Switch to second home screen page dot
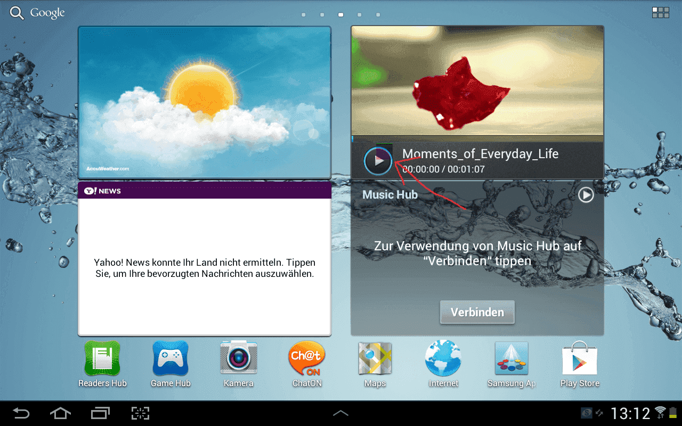Screen dimensions: 682x426 322,15
